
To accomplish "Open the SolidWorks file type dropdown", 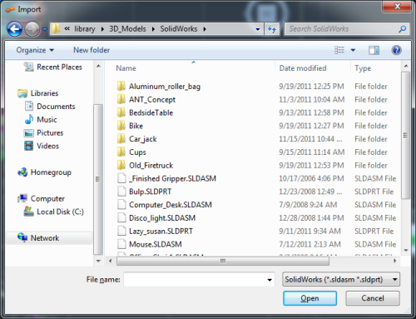I will pos(341,279).
